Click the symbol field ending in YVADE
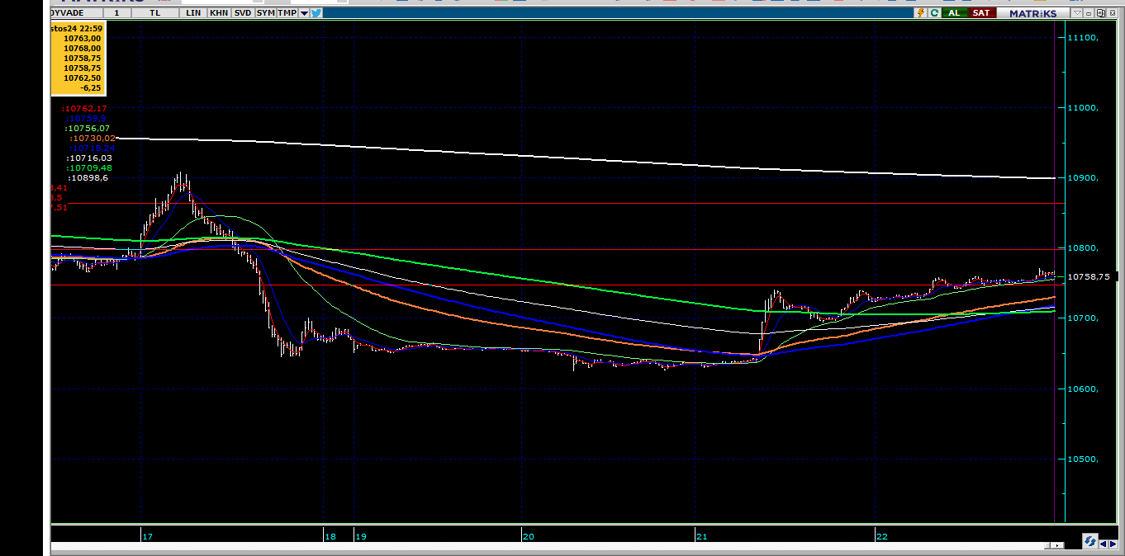The image size is (1125, 556). [x=77, y=13]
